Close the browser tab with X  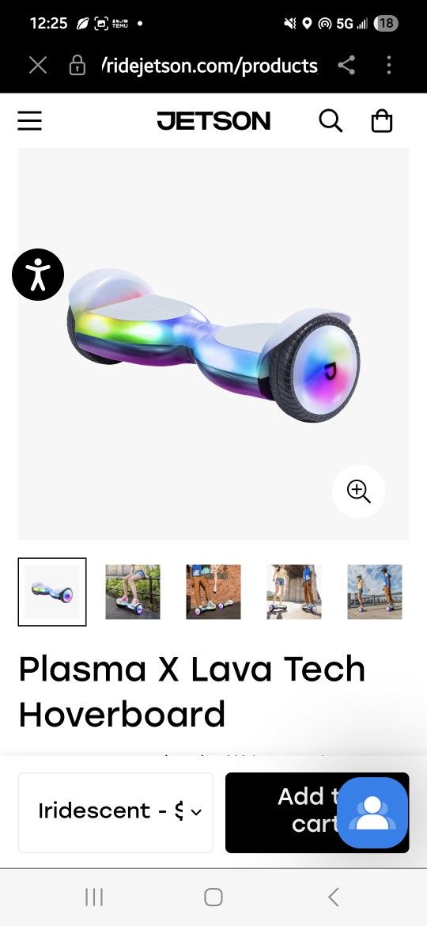[x=38, y=65]
